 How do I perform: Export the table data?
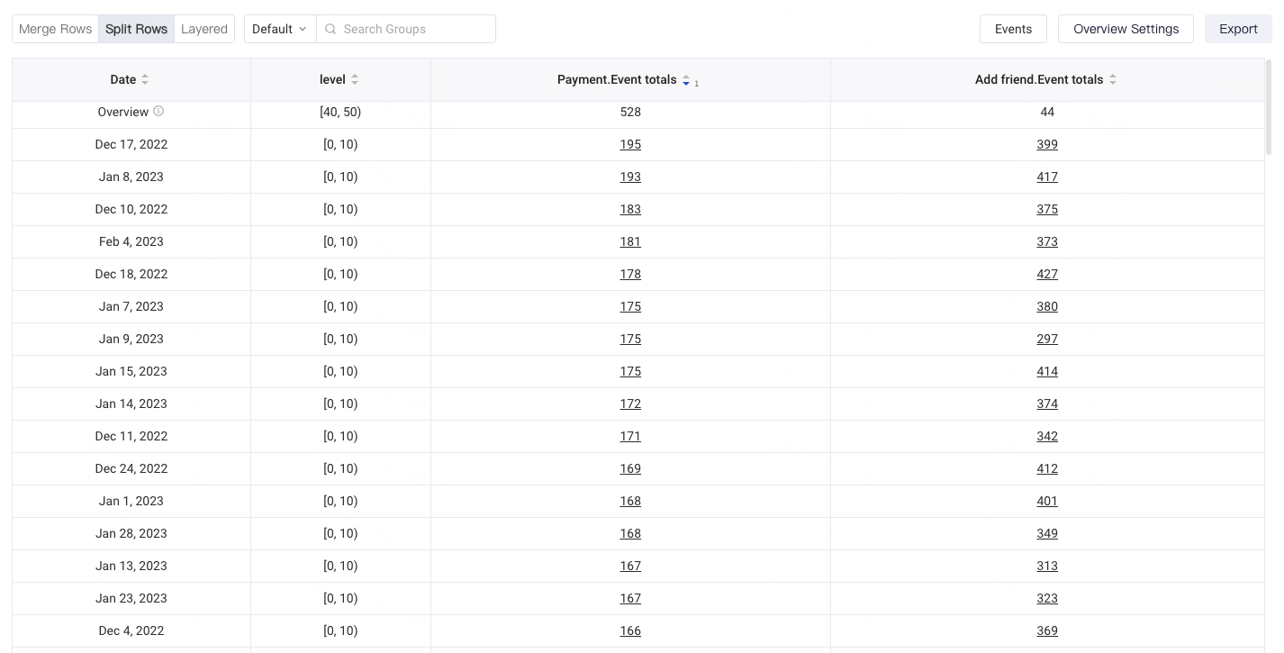[x=1238, y=29]
